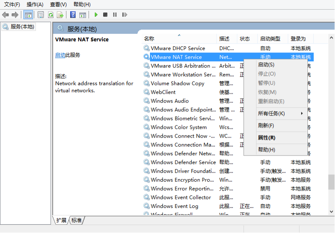
Task: Sort by the 名称 column header
Action: (x=179, y=39)
